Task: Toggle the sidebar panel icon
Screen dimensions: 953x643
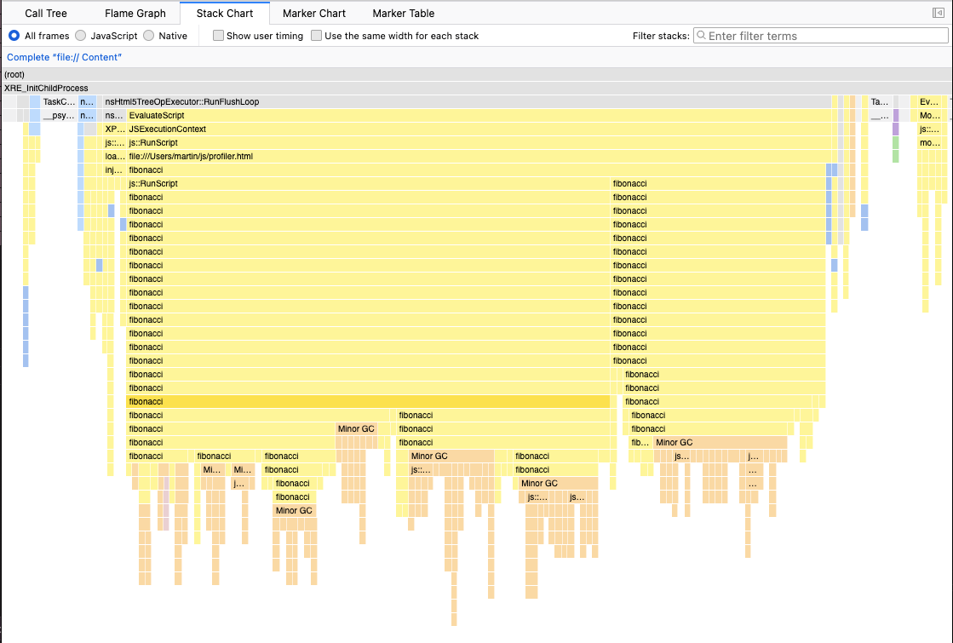Action: [x=939, y=13]
